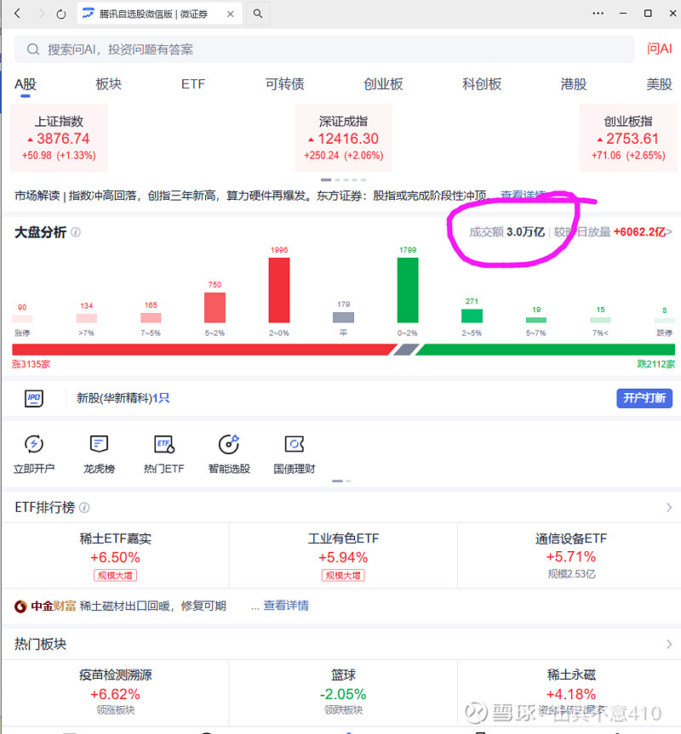Open 问AI assistant
681x734 pixels.
tap(659, 48)
